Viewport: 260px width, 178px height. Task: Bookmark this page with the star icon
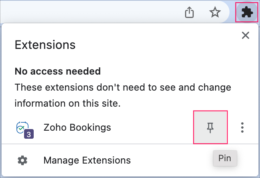(x=215, y=13)
